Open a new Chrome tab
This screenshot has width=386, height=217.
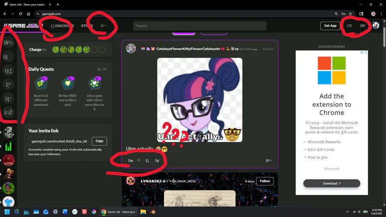tap(58, 4)
